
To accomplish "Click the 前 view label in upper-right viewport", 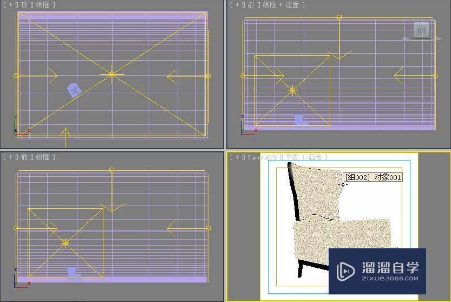I will coord(251,5).
